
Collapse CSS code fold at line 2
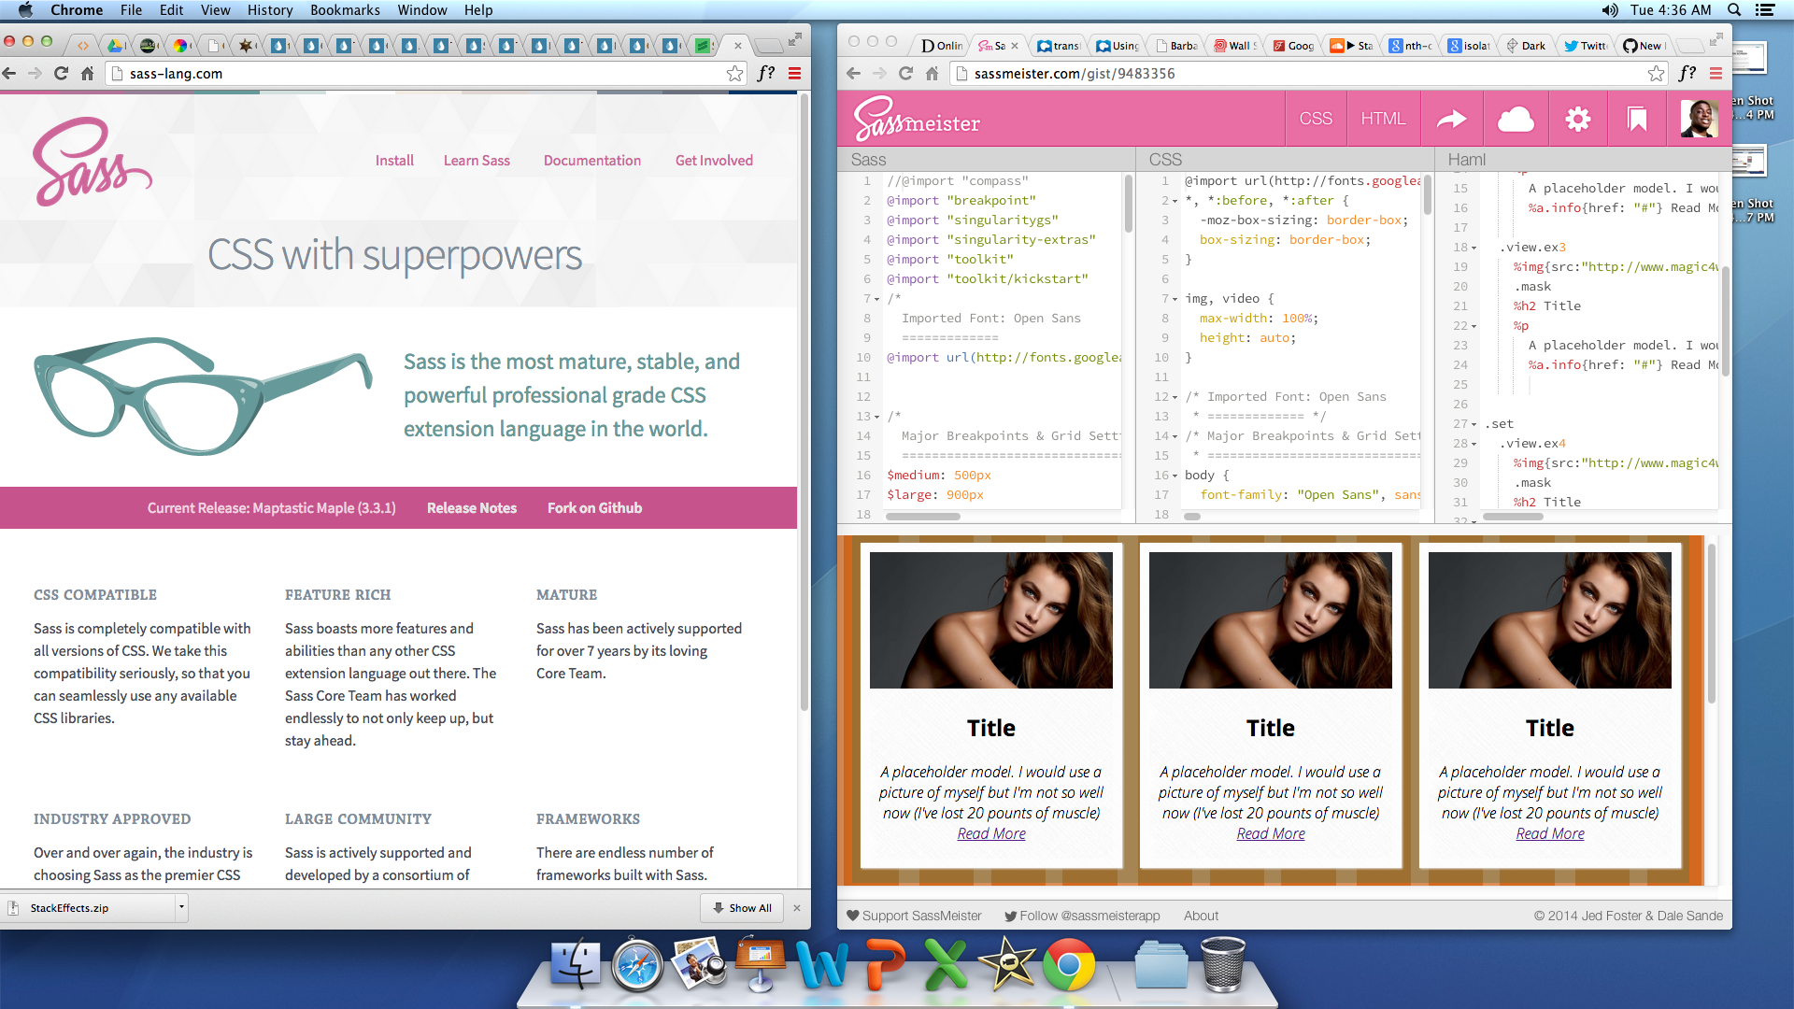[x=1175, y=201]
